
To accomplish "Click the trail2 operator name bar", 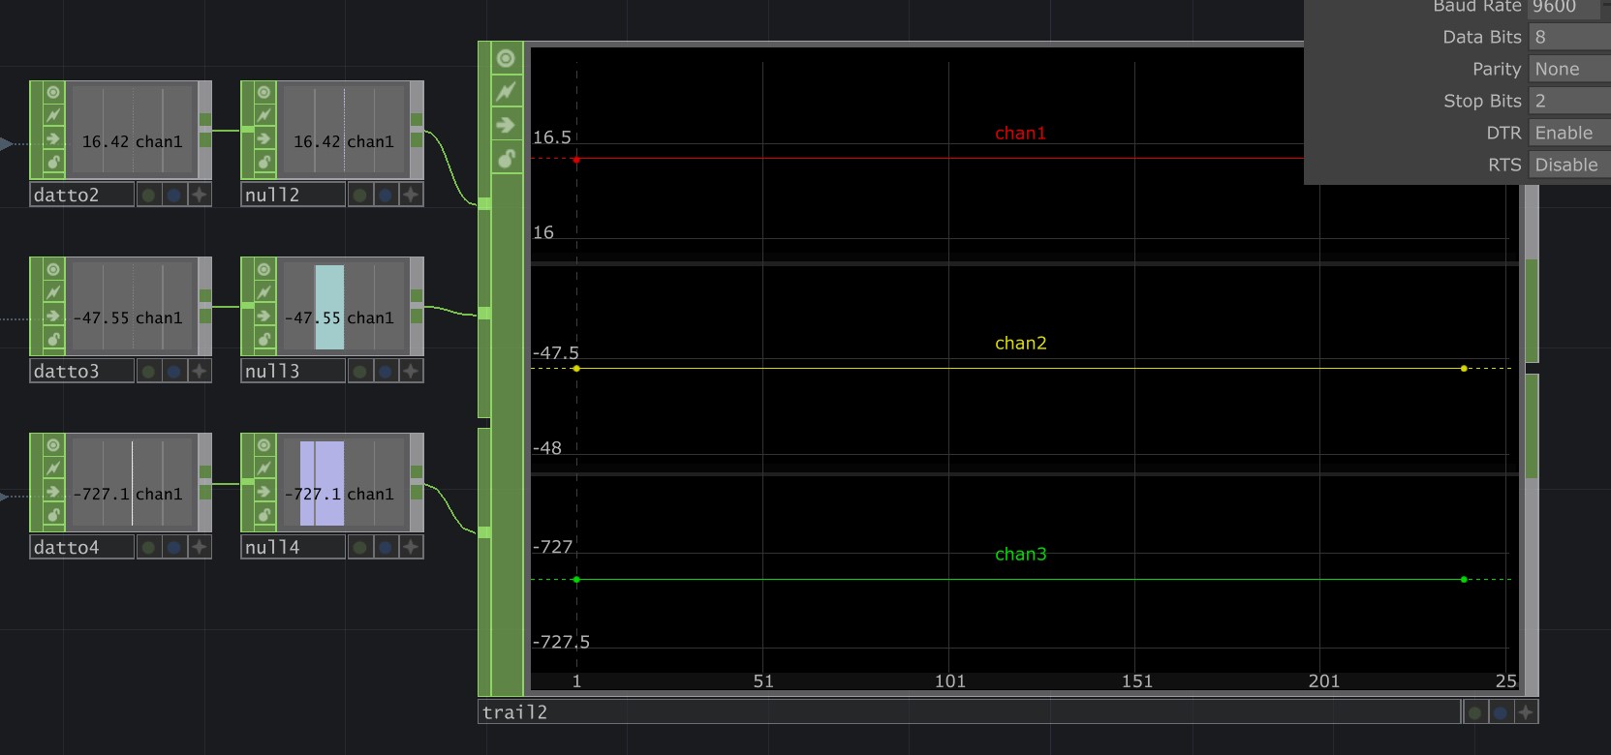I will click(x=969, y=712).
